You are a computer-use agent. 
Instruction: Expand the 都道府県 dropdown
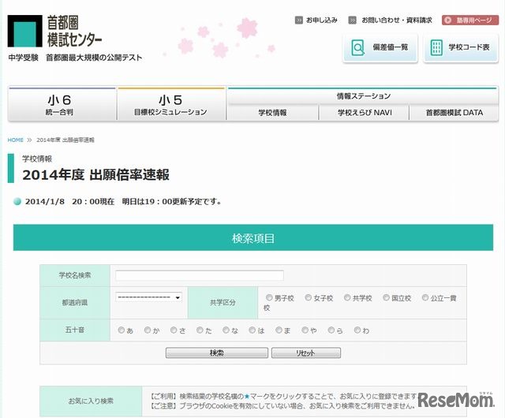click(148, 297)
